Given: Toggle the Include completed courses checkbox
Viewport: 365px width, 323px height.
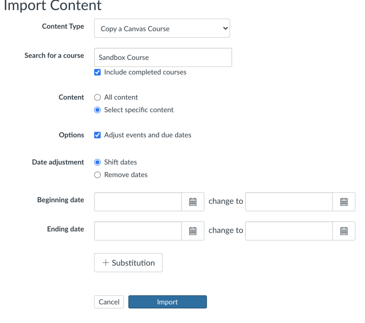Looking at the screenshot, I should click(97, 72).
